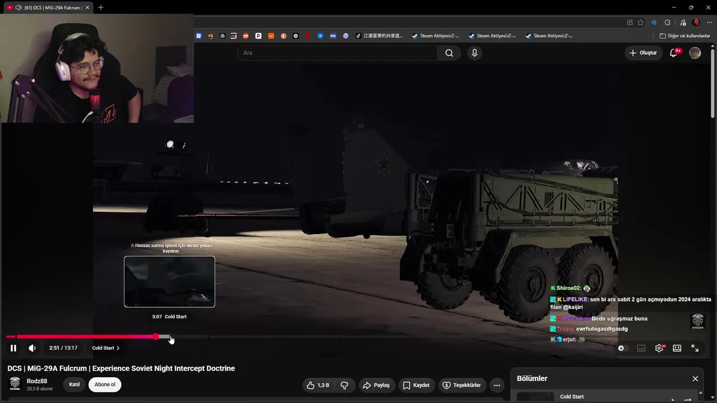Viewport: 717px width, 403px height.
Task: Expand the Cold Start chapter label in player
Action: [106, 348]
